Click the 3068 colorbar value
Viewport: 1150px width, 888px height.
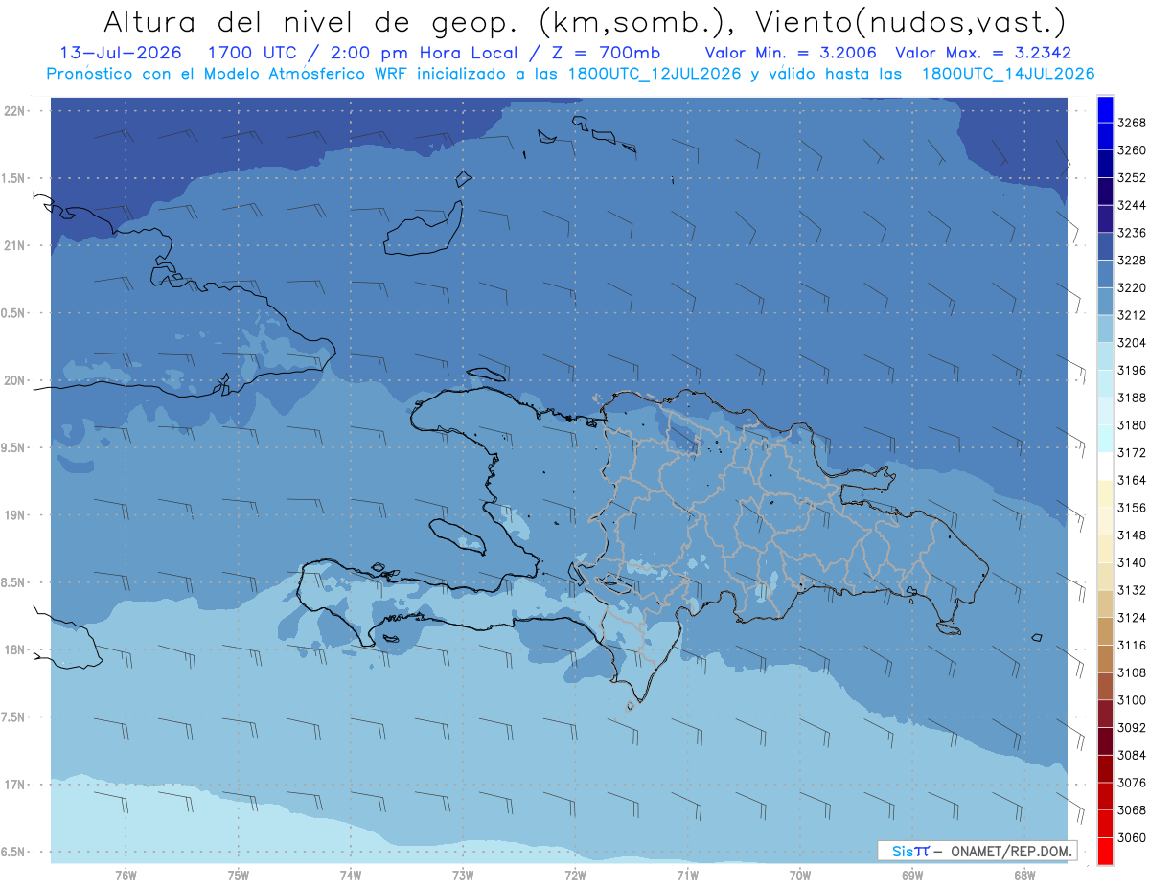(x=1131, y=810)
